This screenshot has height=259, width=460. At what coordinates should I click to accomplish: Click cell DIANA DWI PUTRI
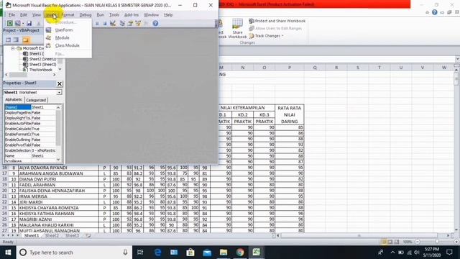(59, 179)
